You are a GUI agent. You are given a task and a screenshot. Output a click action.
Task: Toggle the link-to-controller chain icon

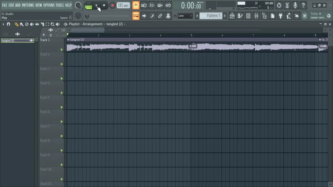(x=160, y=16)
